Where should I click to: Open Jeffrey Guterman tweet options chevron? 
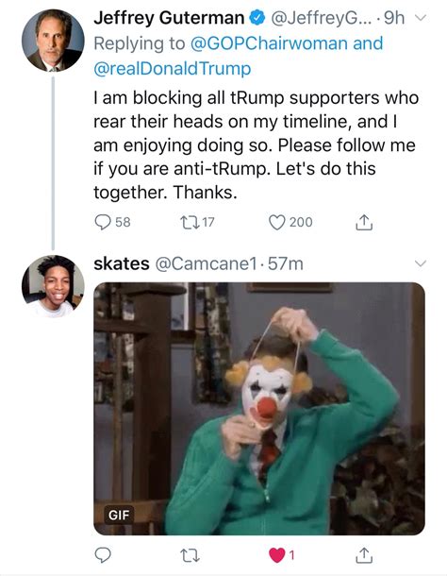click(x=421, y=18)
